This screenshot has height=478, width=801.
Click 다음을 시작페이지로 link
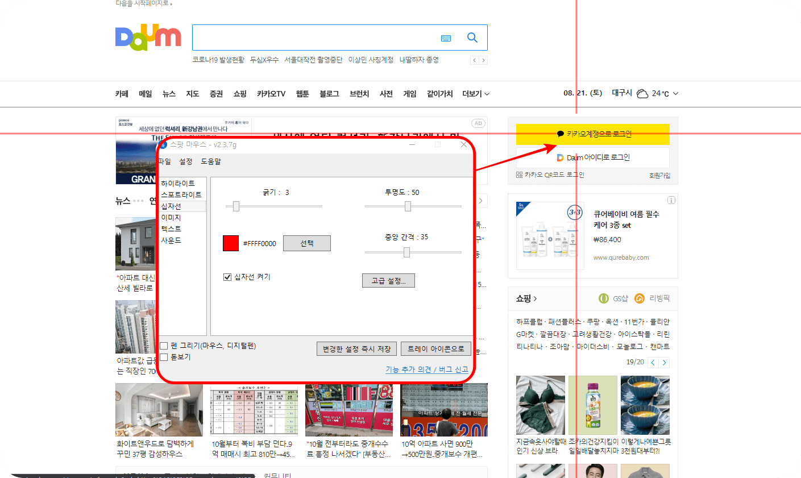click(143, 3)
